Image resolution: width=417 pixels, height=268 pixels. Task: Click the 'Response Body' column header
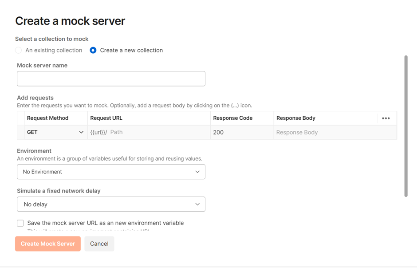click(x=295, y=118)
